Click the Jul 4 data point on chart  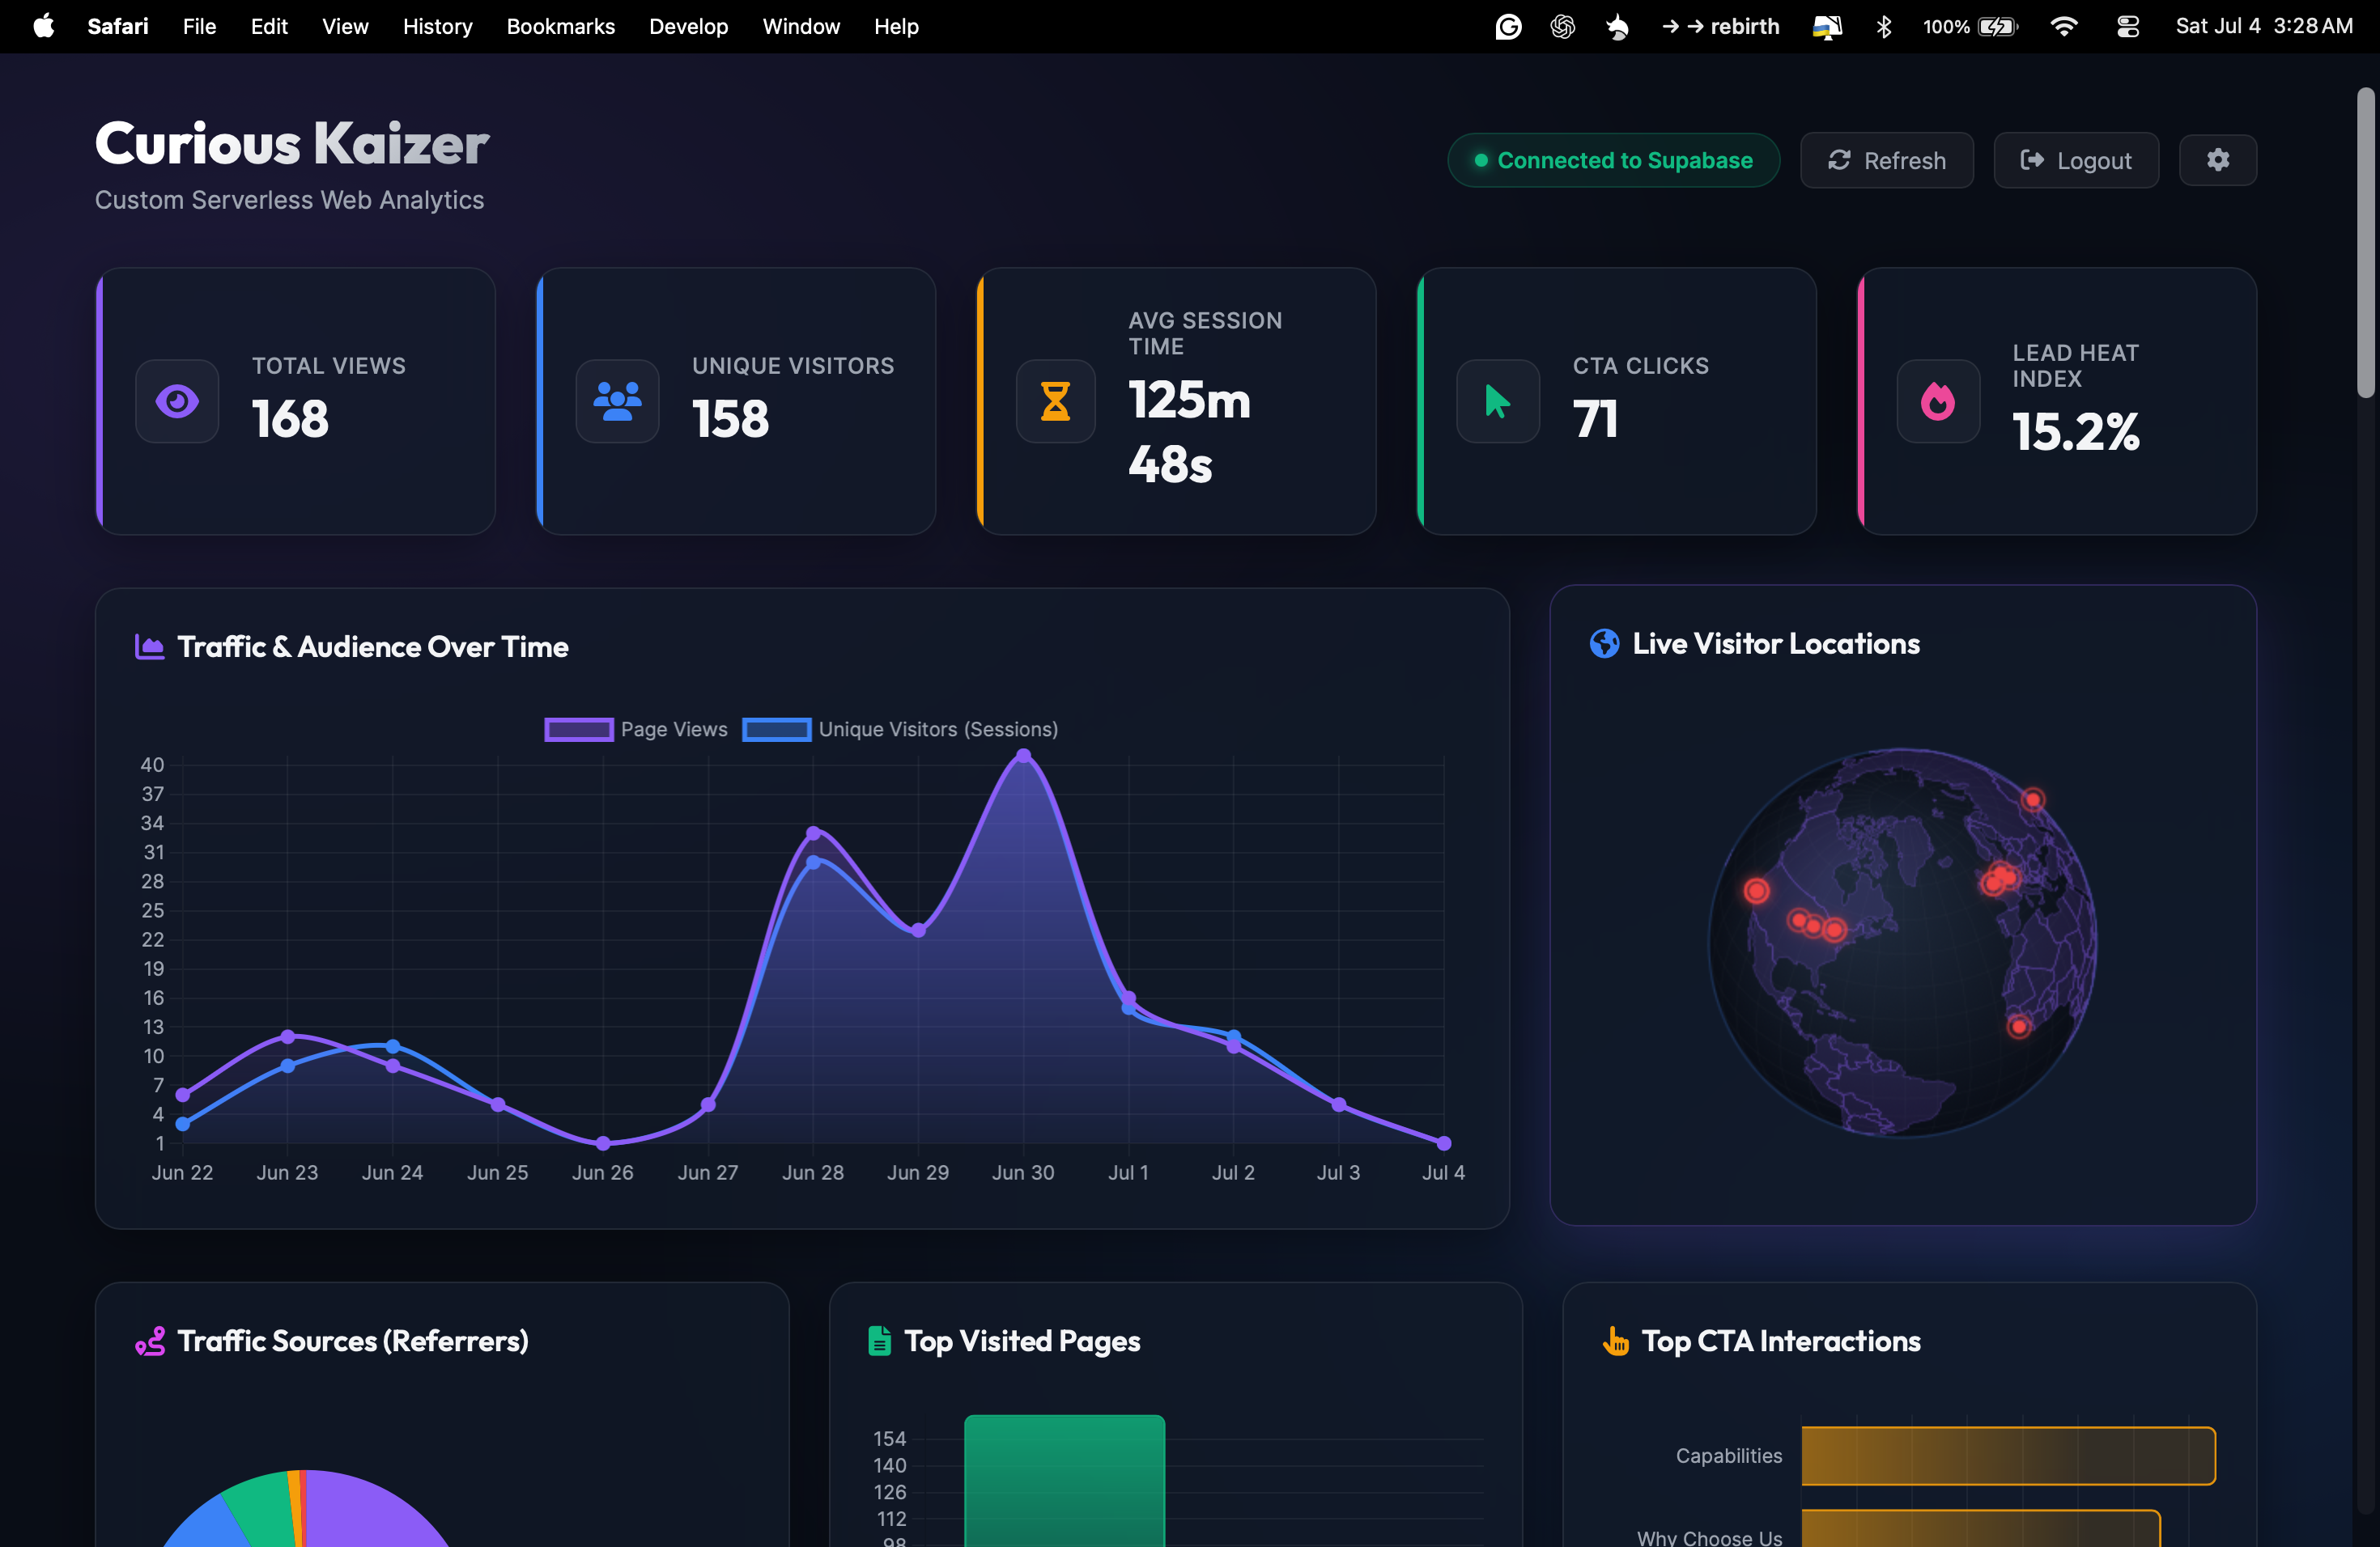coord(1444,1143)
